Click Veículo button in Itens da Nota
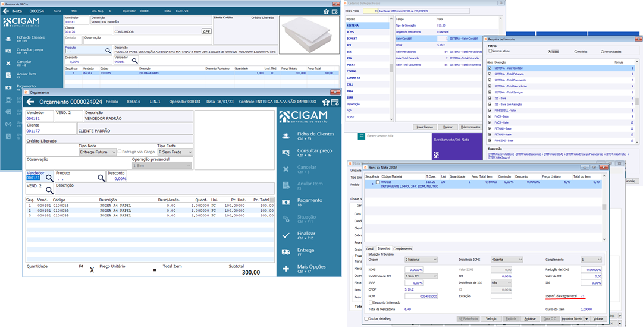 [491, 318]
